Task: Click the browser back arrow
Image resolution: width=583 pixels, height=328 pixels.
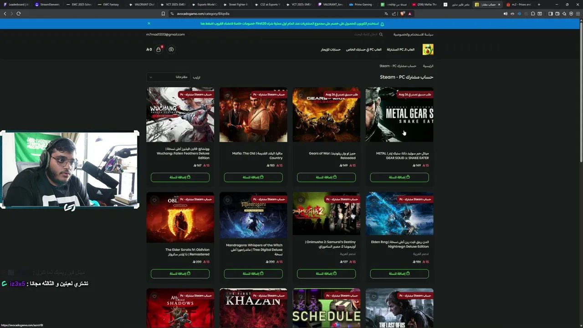Action: (5, 14)
